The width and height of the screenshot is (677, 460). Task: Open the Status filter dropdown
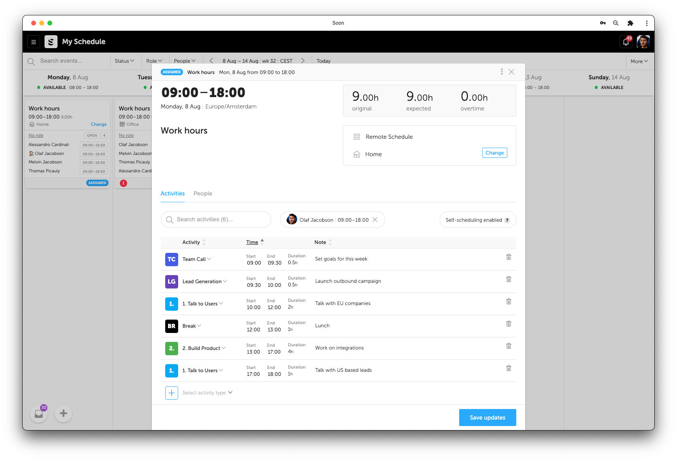124,61
